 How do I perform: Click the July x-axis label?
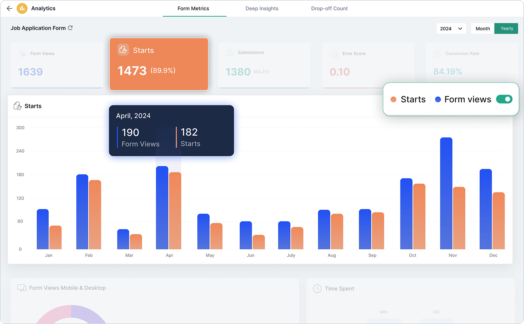(291, 255)
